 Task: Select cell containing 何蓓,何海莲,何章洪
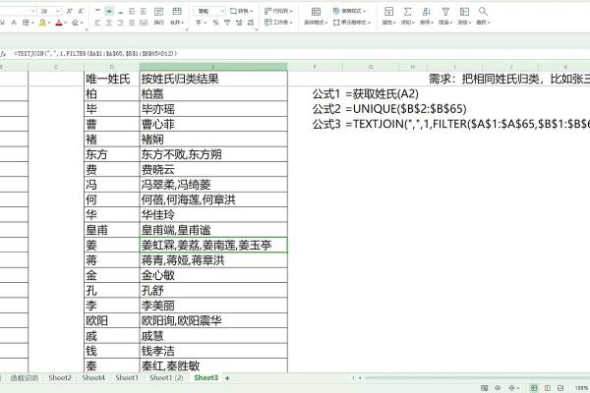click(213, 199)
